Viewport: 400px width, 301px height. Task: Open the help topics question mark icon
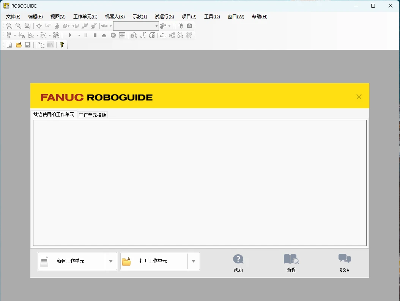(x=61, y=45)
